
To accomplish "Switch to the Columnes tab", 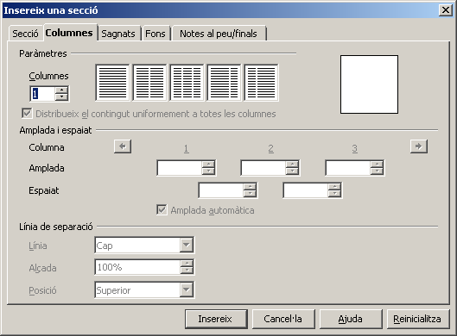I will [69, 33].
